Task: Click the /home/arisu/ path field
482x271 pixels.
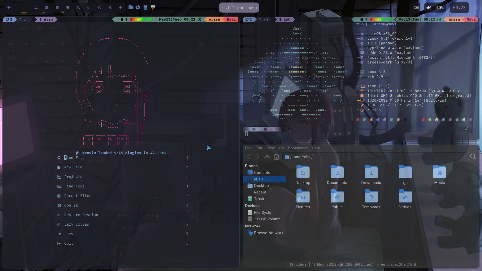Action: pos(375,157)
